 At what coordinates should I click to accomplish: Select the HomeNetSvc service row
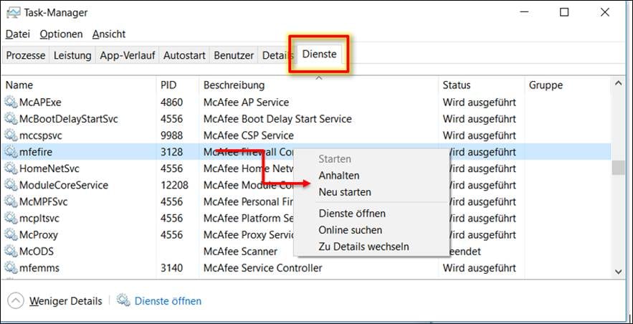pos(306,168)
